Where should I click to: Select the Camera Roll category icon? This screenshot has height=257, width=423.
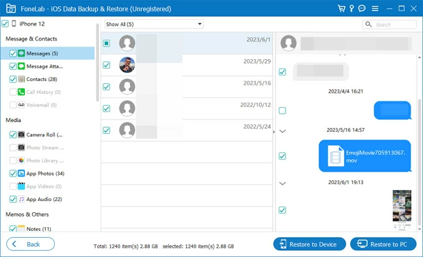[x=21, y=134]
